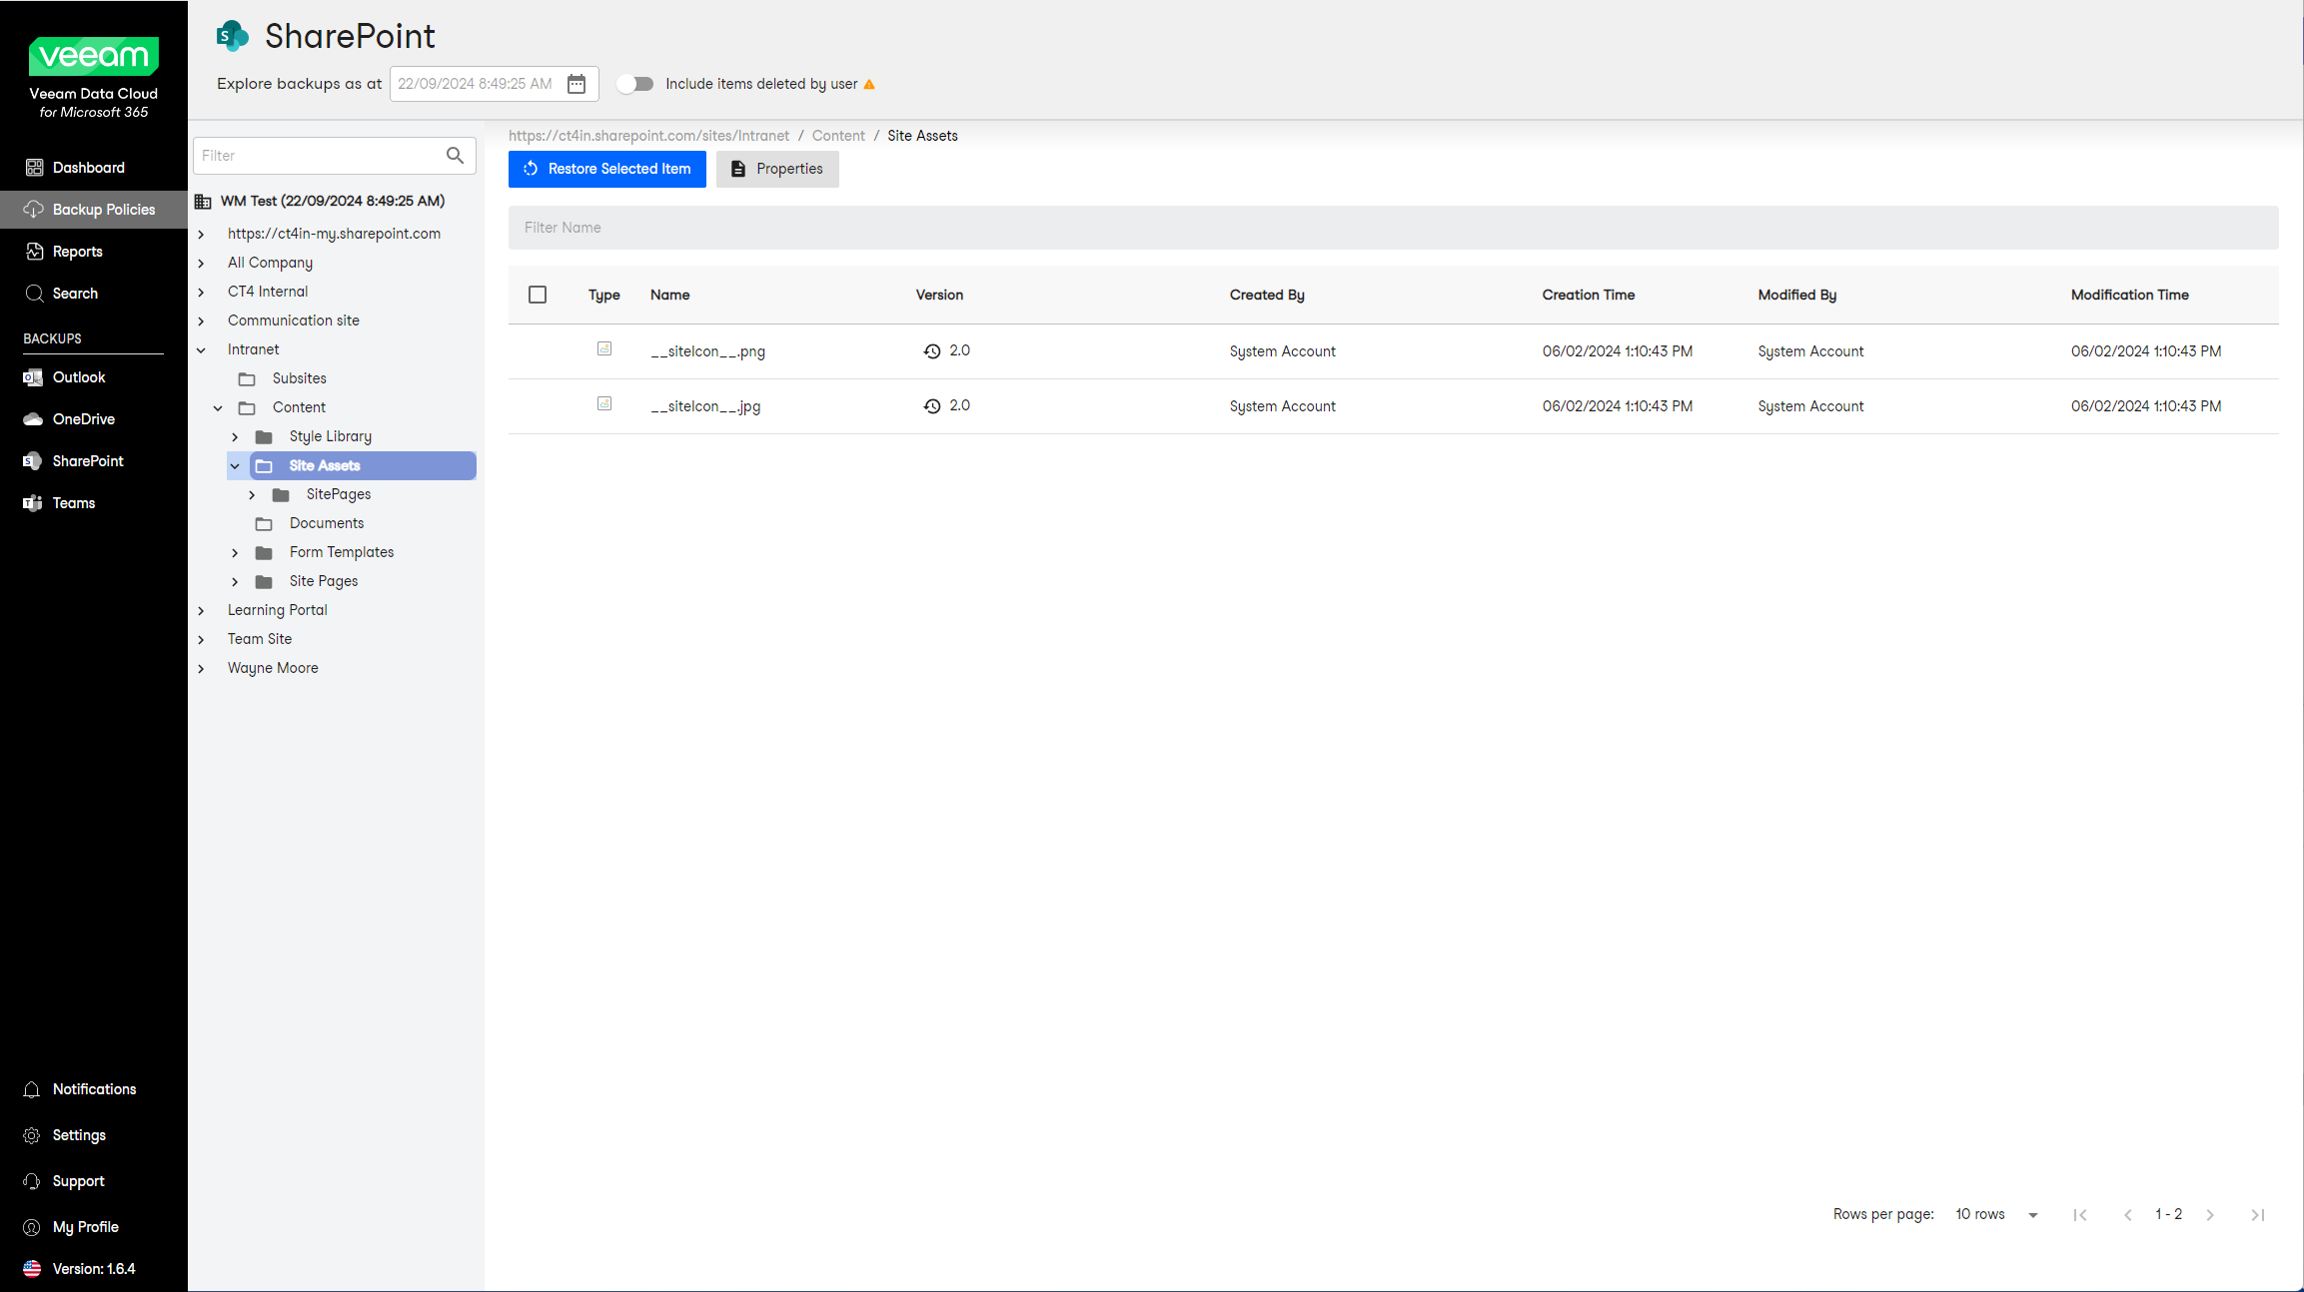Select the __siteIcon__.jpg file name
The image size is (2304, 1292).
tap(705, 406)
